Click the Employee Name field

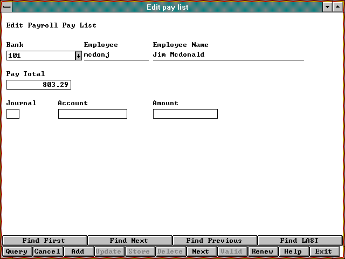pos(228,55)
